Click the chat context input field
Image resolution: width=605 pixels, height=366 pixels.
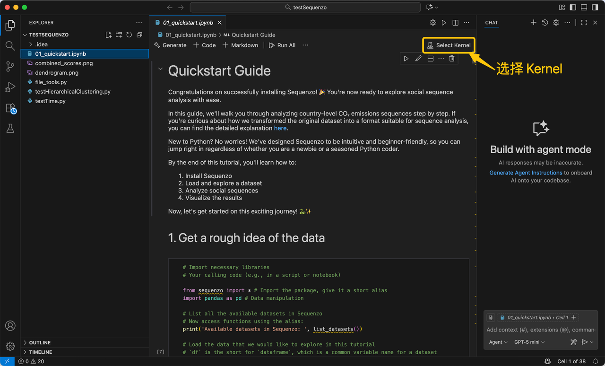540,330
